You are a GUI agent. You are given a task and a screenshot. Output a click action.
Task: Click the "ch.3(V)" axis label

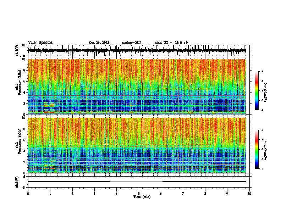17,182
